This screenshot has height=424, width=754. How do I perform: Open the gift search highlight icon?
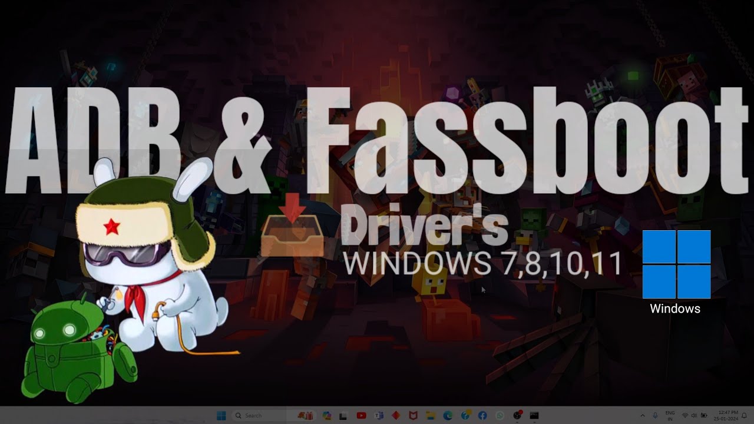(x=305, y=416)
